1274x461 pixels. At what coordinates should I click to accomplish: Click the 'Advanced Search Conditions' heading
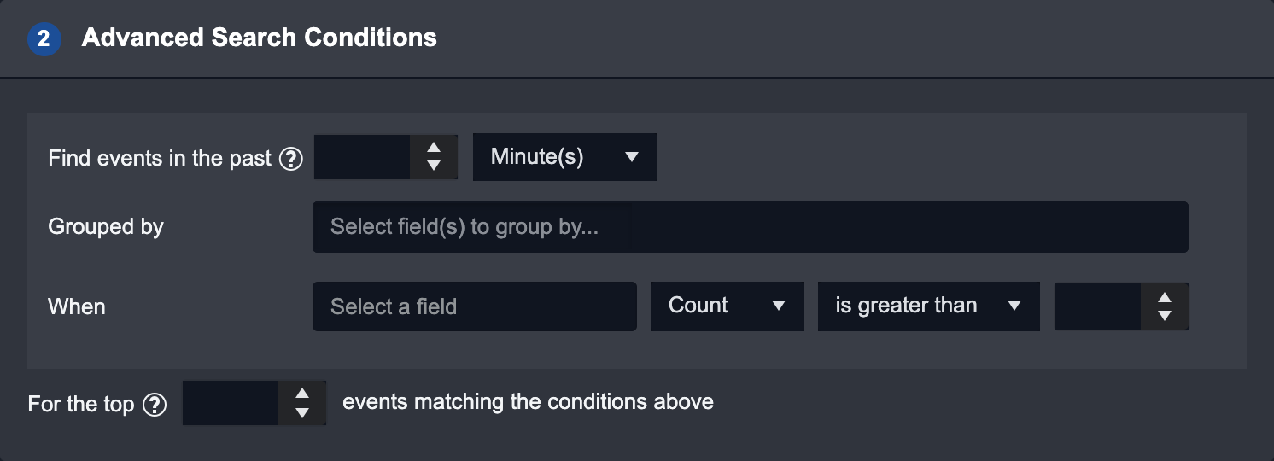point(259,38)
